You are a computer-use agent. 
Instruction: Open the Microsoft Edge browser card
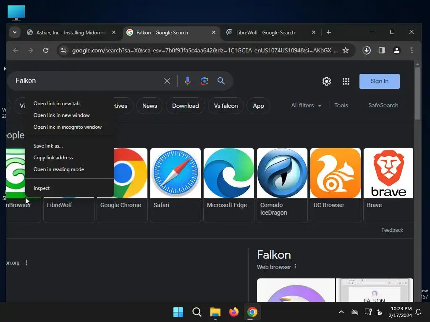[229, 185]
